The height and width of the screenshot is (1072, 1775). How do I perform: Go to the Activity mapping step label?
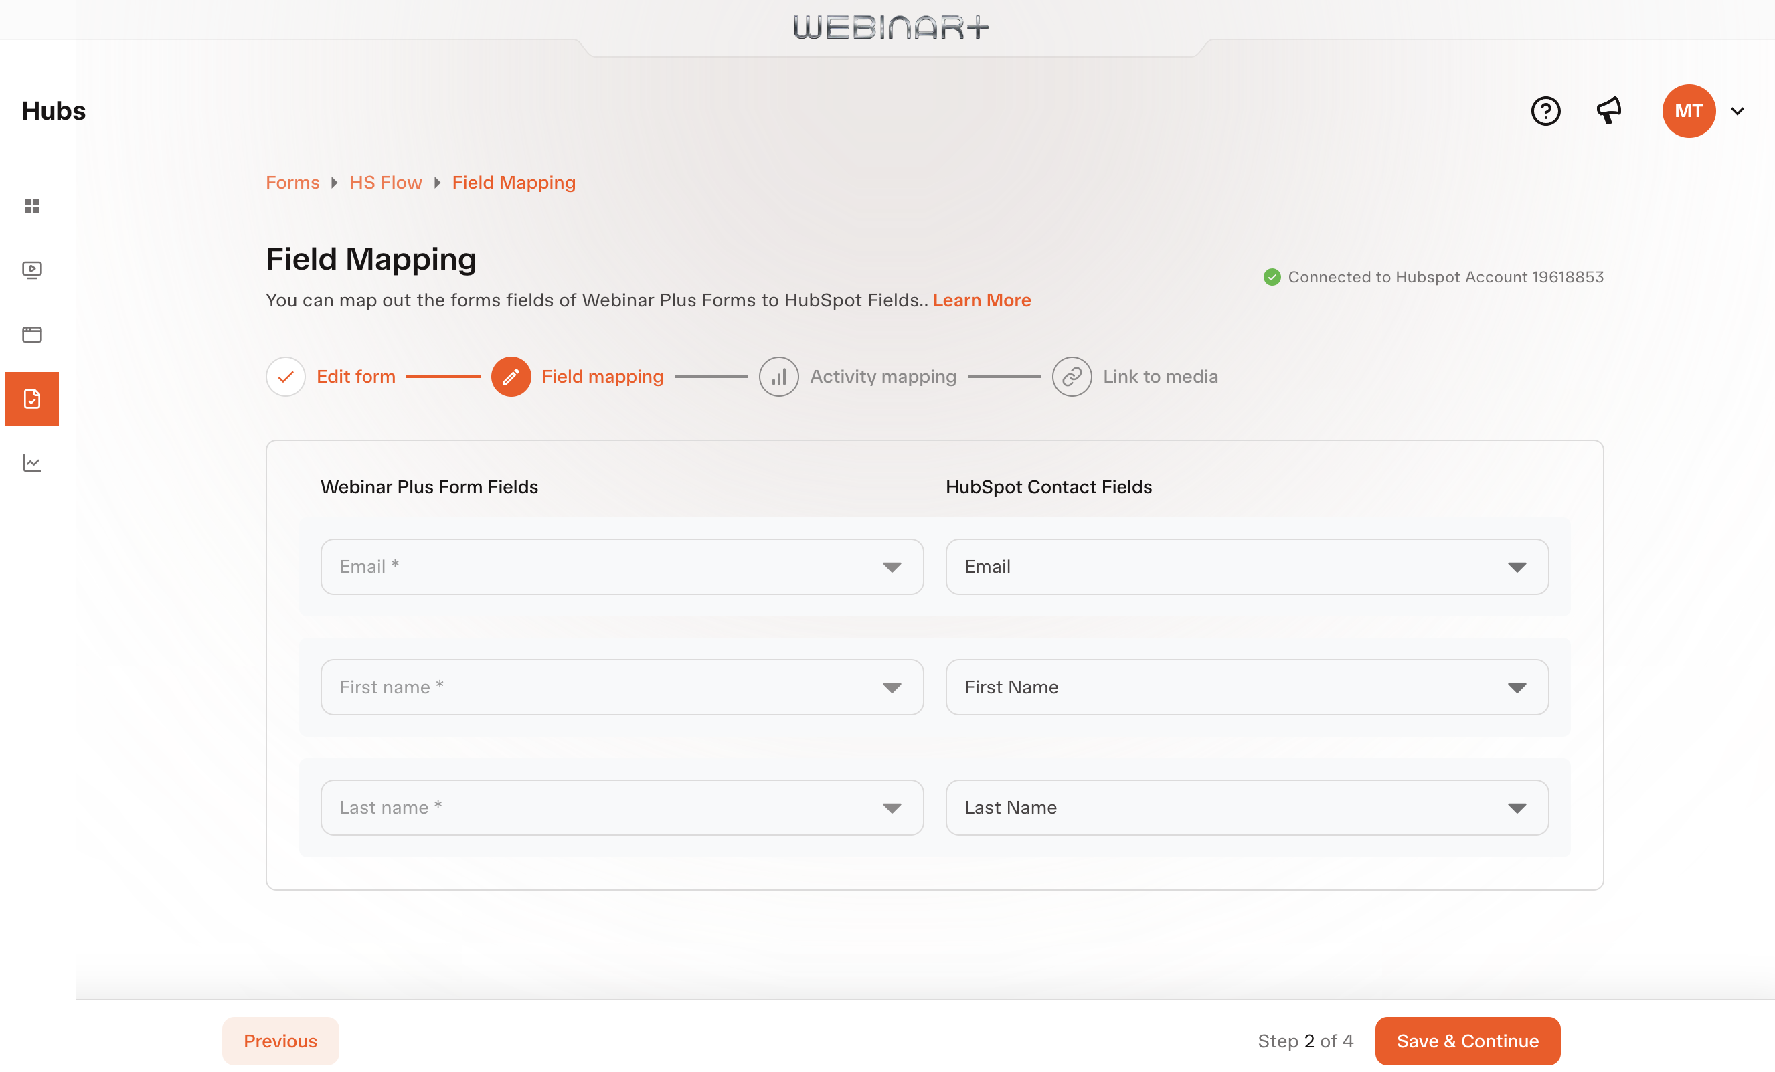[x=883, y=377]
